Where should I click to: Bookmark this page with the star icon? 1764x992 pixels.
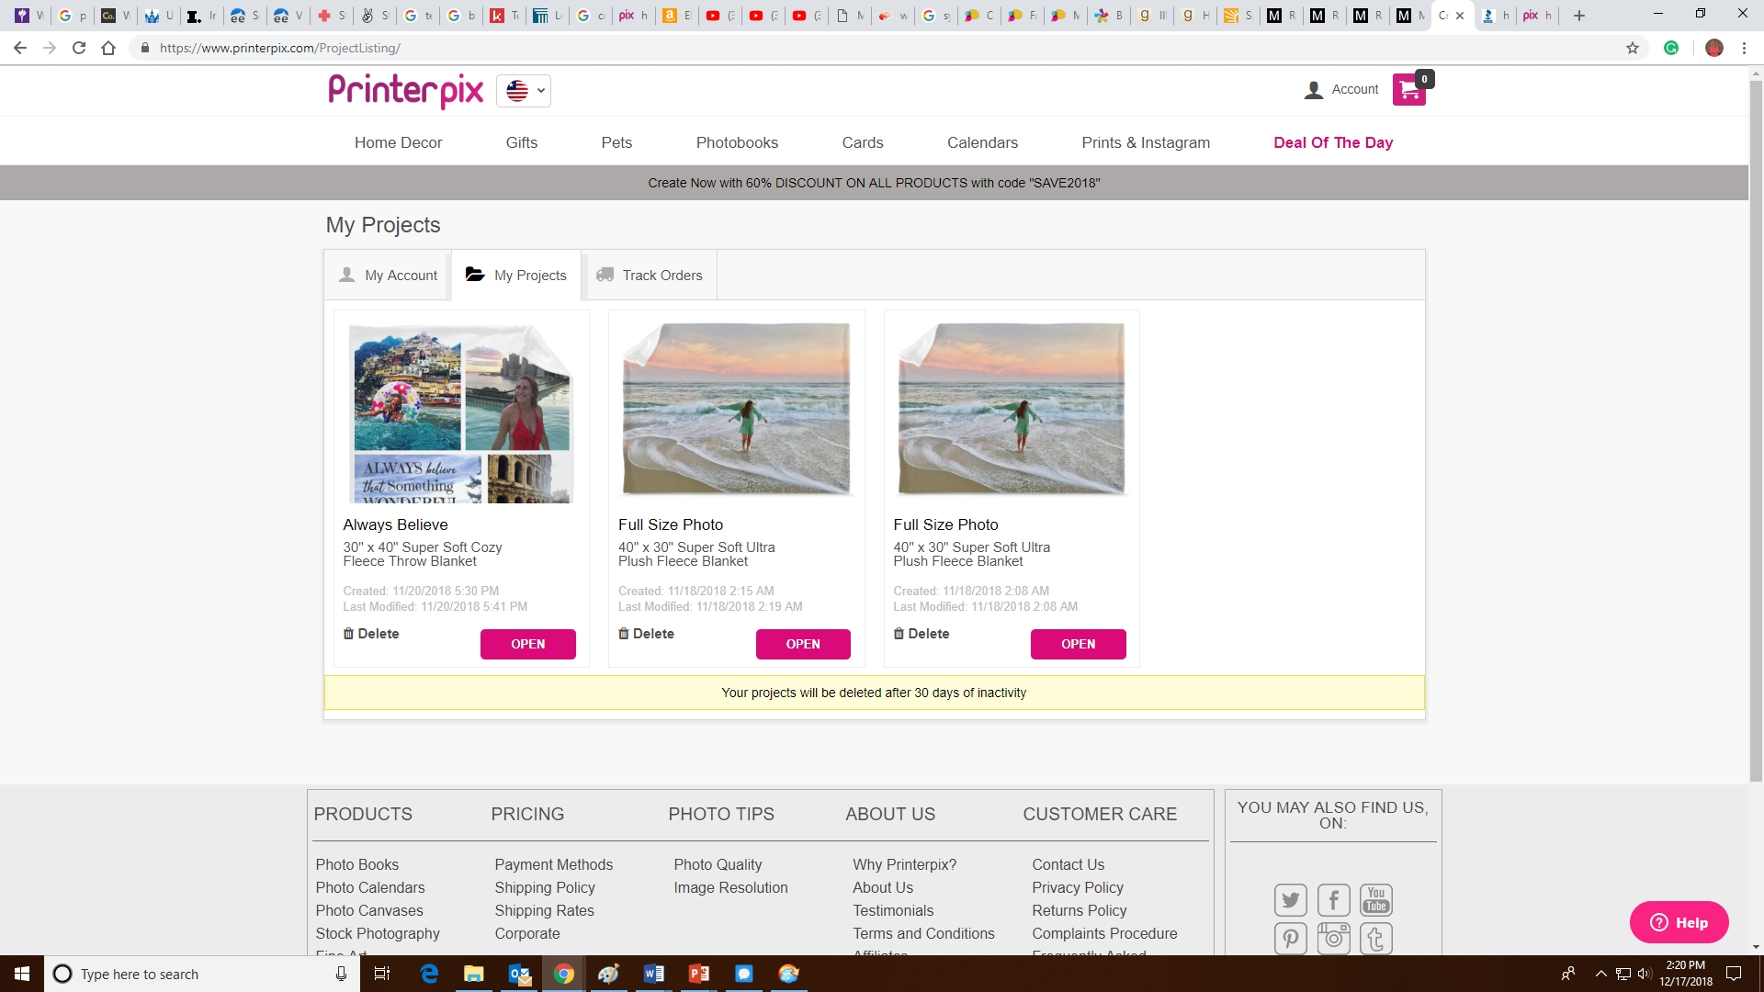pos(1634,47)
